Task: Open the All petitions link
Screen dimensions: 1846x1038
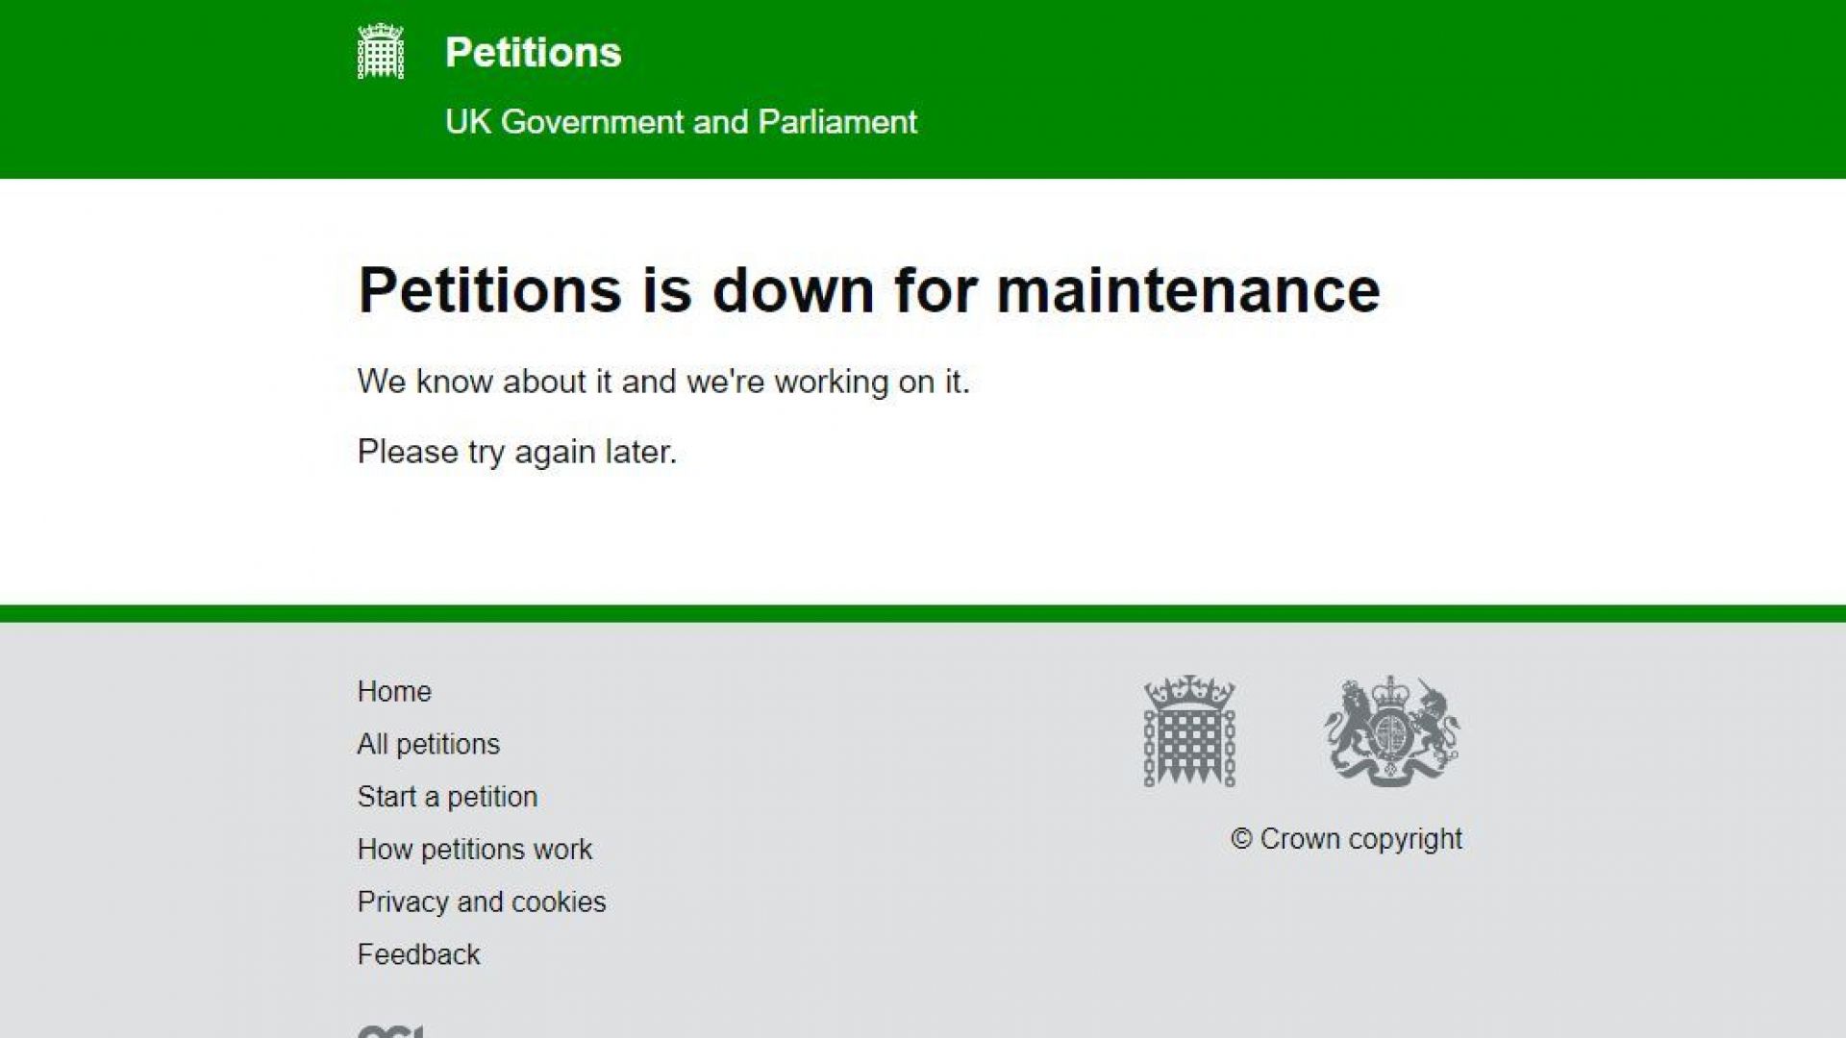Action: 429,744
